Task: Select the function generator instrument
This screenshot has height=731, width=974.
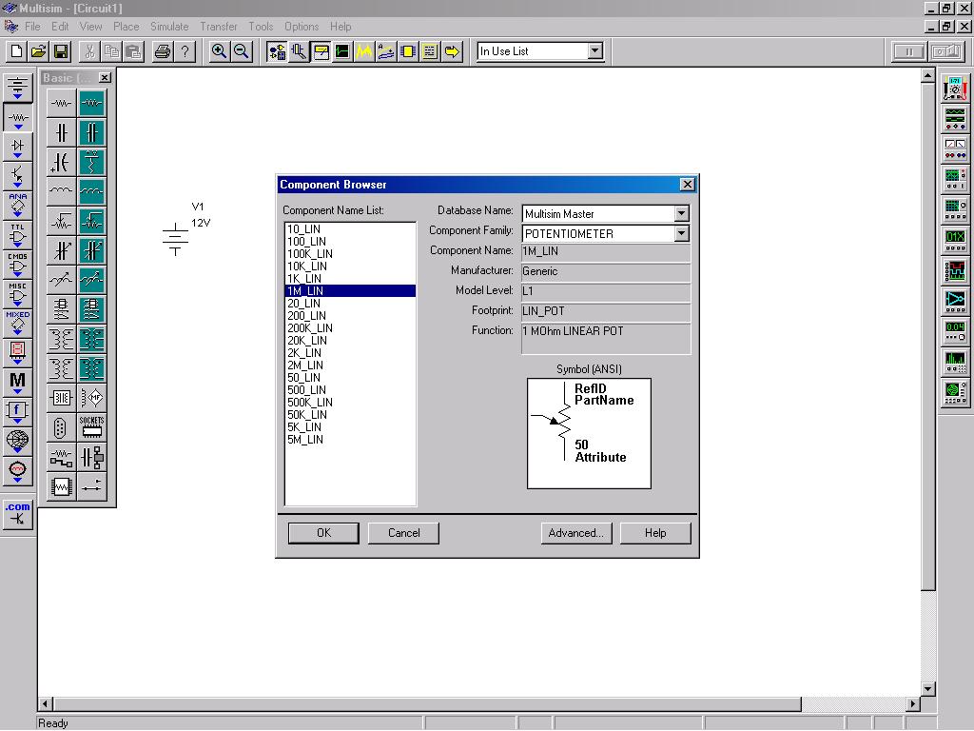Action: coord(955,118)
